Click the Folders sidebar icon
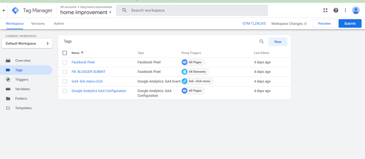The height and width of the screenshot is (159, 365). coord(8,99)
